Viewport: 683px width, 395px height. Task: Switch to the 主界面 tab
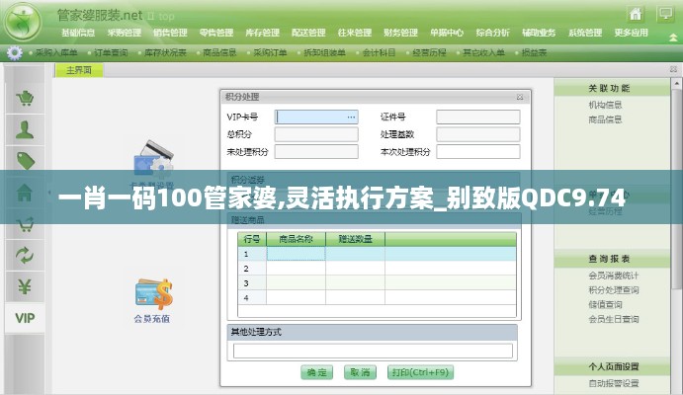(x=79, y=70)
